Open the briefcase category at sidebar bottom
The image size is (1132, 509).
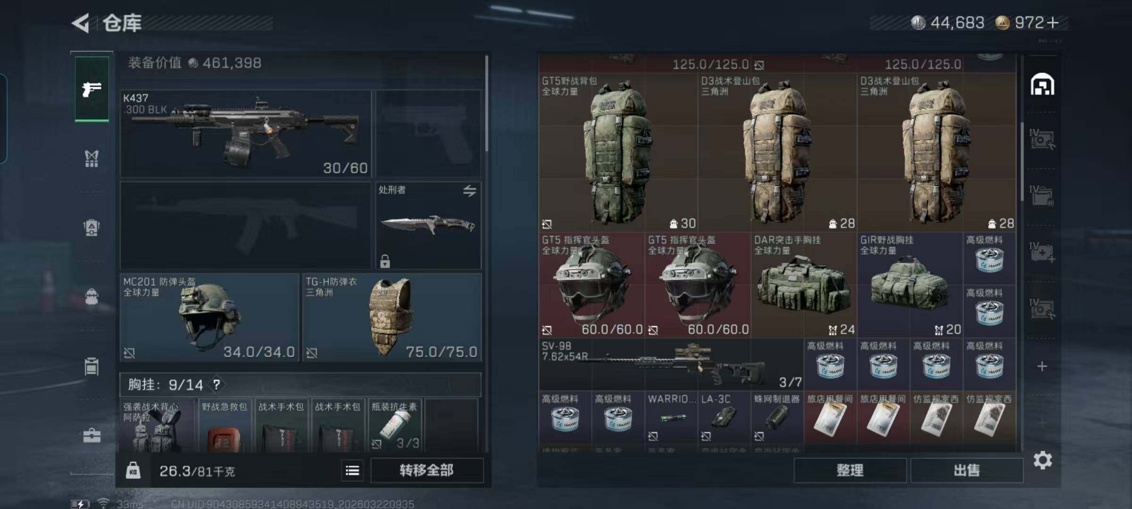[92, 435]
